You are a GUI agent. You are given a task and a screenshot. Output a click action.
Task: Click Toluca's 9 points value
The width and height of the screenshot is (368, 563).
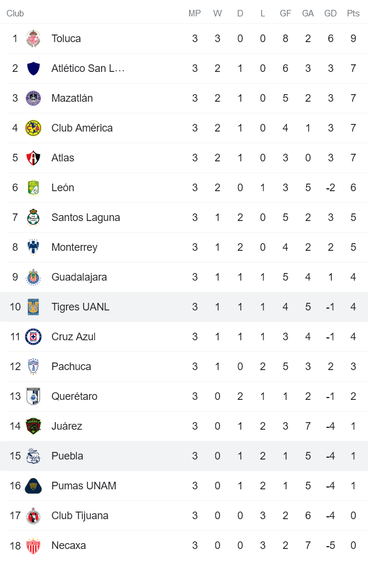[x=353, y=39]
